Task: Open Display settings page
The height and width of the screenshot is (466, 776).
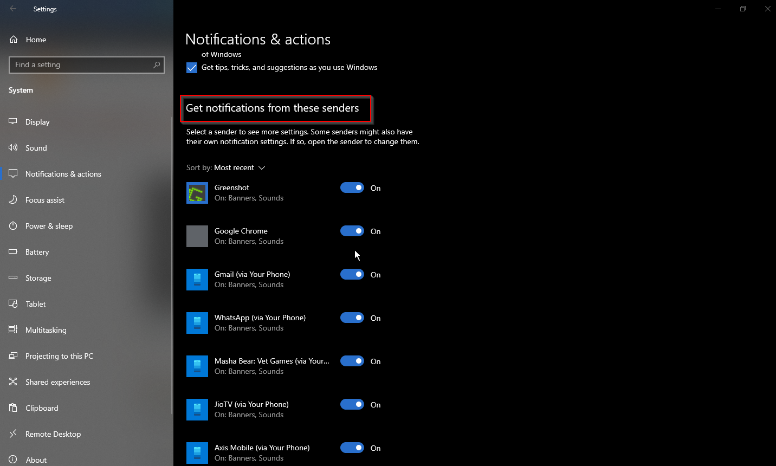Action: 87,122
